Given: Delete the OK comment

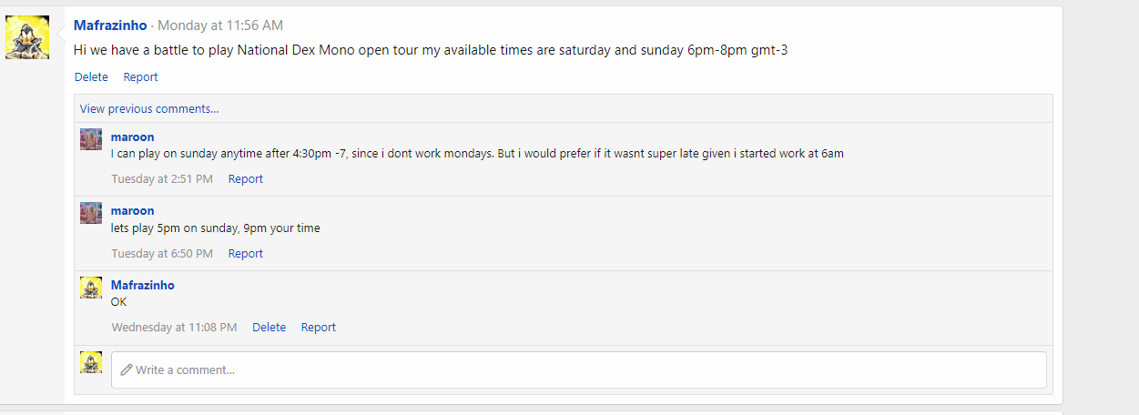Looking at the screenshot, I should (x=269, y=328).
